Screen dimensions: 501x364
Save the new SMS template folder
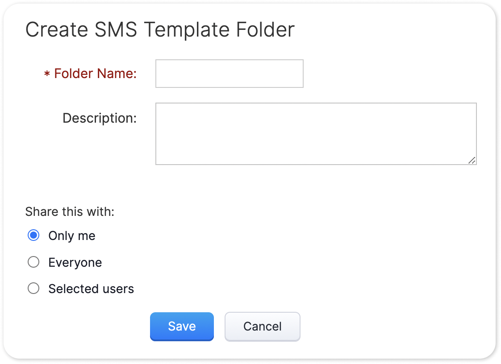pyautogui.click(x=182, y=327)
